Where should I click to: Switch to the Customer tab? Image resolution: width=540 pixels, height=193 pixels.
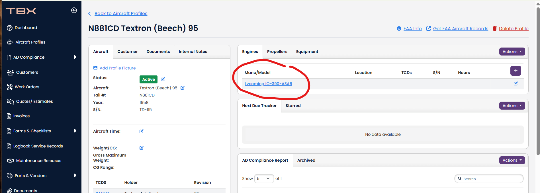click(128, 52)
